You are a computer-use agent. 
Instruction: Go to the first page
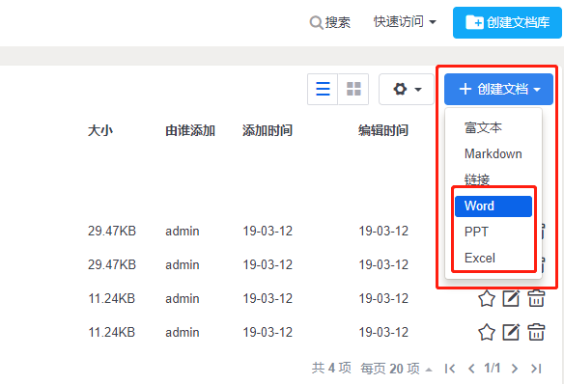point(450,369)
